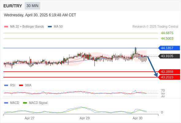181x123 pixels.
Task: Click the Research © 2025 Trading Central credit
Action: click(x=155, y=27)
